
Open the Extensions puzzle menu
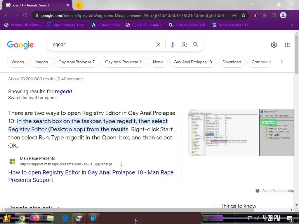[x=264, y=15]
